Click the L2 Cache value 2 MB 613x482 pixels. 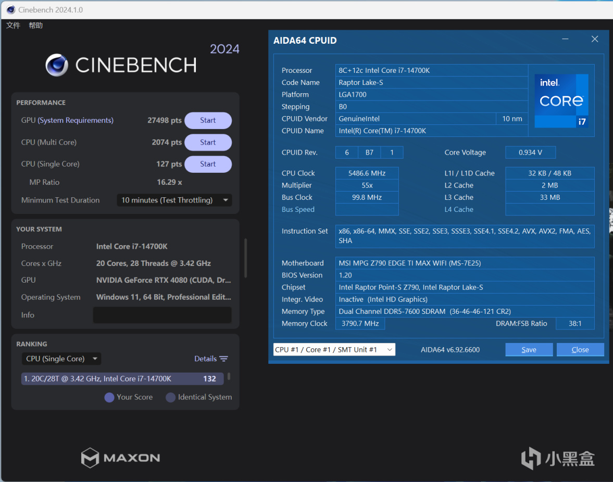pyautogui.click(x=549, y=185)
